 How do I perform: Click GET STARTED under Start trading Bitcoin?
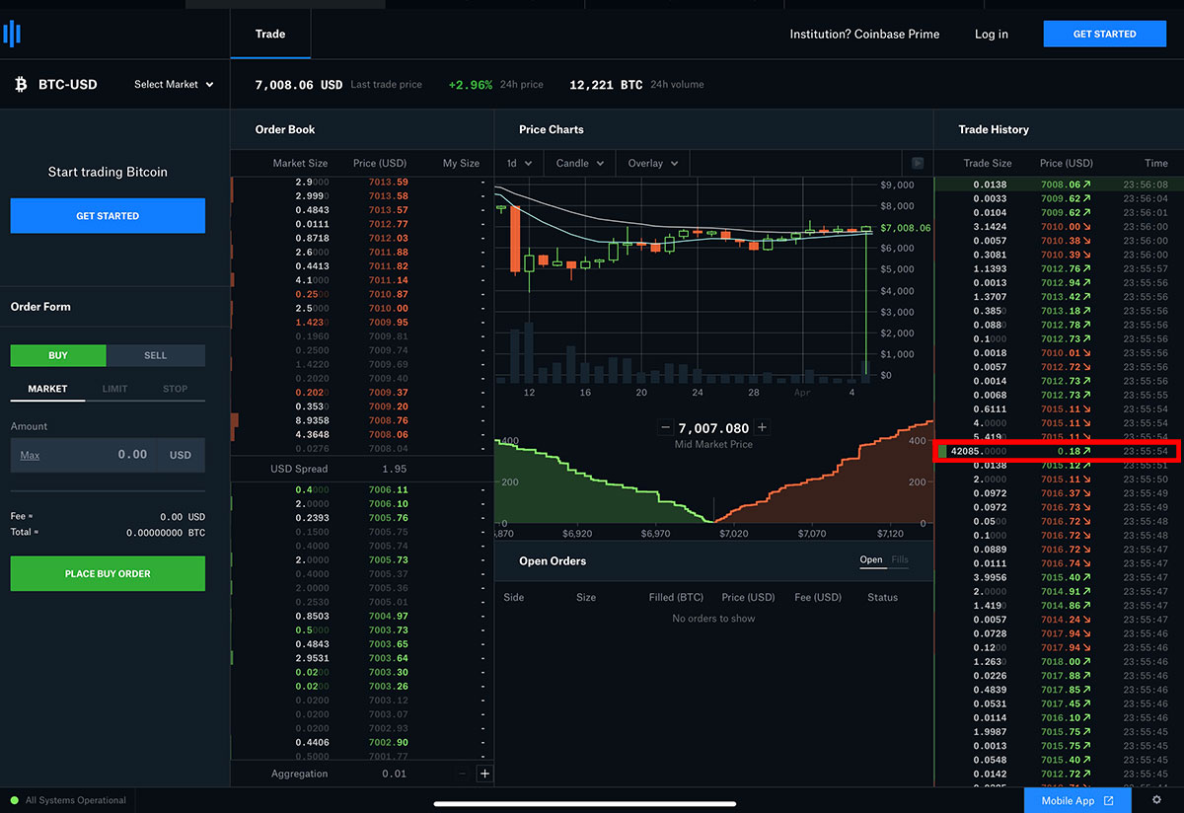click(x=108, y=215)
